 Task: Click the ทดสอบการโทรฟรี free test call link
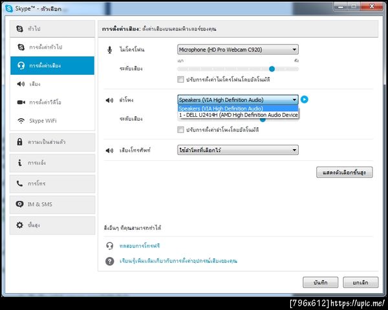(x=140, y=245)
